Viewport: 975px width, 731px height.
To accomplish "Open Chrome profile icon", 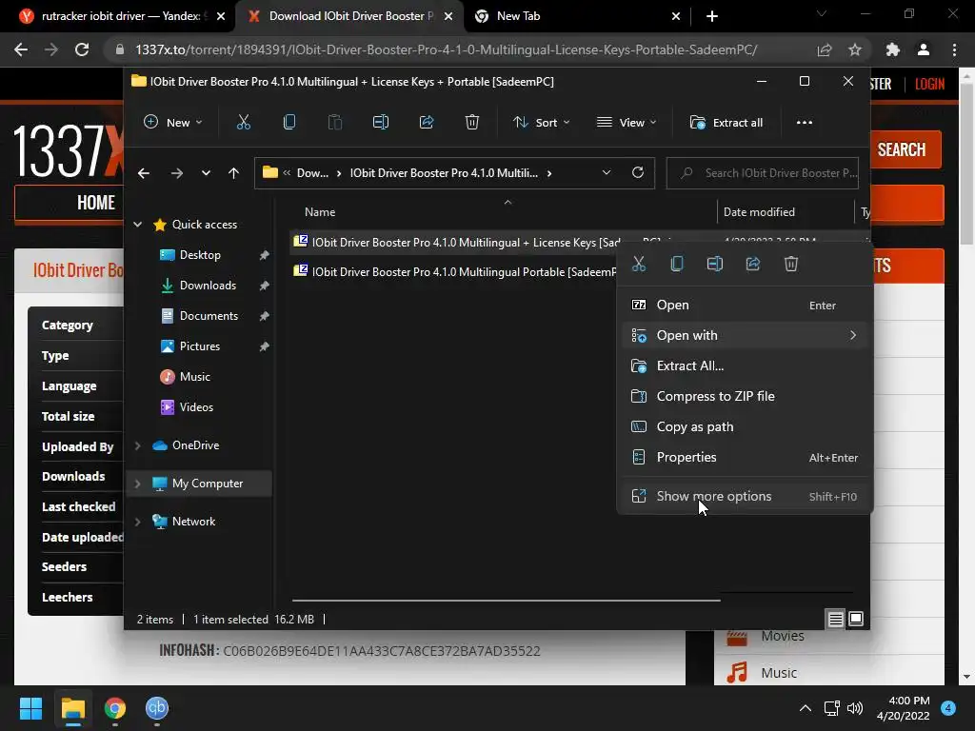I will click(x=924, y=49).
